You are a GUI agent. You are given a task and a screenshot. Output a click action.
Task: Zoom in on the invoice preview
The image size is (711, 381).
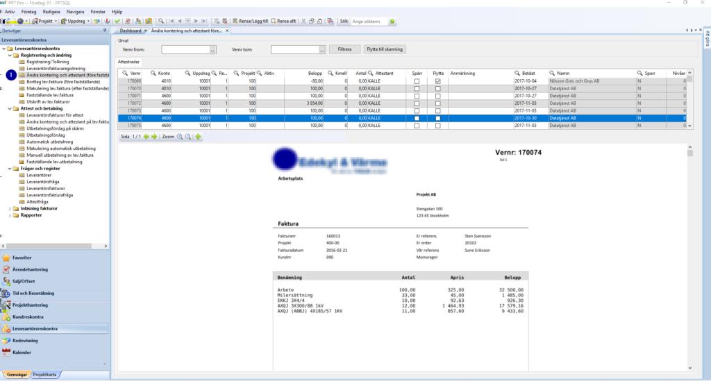click(180, 136)
